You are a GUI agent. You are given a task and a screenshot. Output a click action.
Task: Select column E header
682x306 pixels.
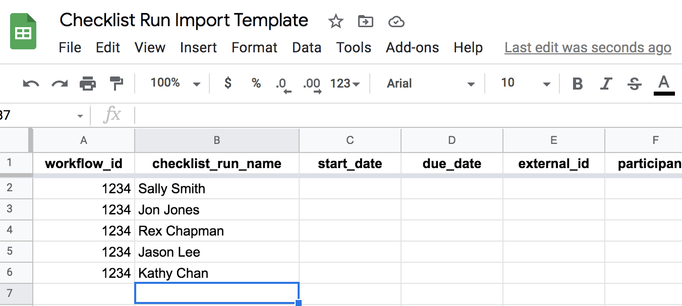(x=554, y=140)
